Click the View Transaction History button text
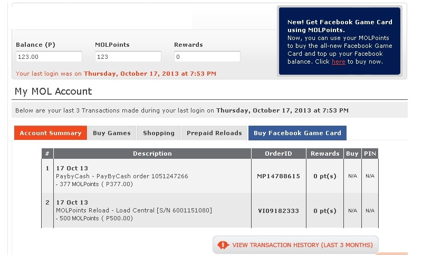The height and width of the screenshot is (255, 432). point(302,245)
